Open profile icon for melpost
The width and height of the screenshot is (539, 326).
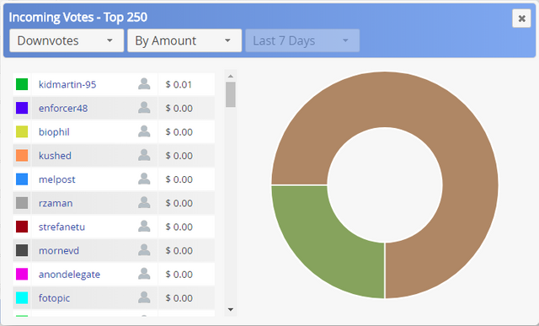click(144, 179)
